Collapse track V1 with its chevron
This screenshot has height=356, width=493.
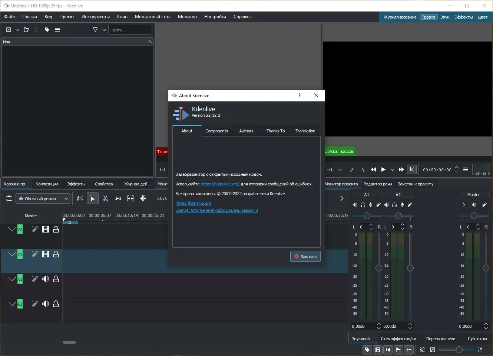click(x=12, y=254)
